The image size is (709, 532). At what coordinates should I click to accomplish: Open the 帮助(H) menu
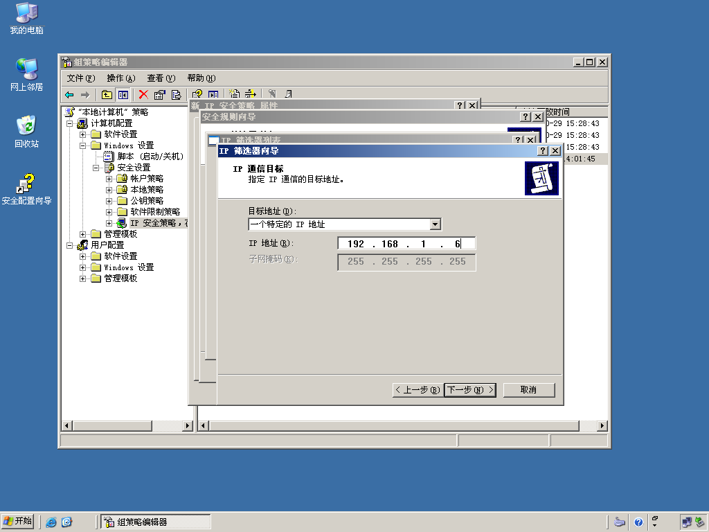coord(201,78)
